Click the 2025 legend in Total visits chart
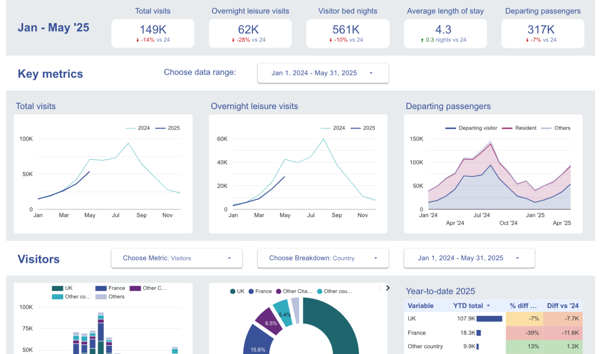The height and width of the screenshot is (354, 601). point(167,128)
